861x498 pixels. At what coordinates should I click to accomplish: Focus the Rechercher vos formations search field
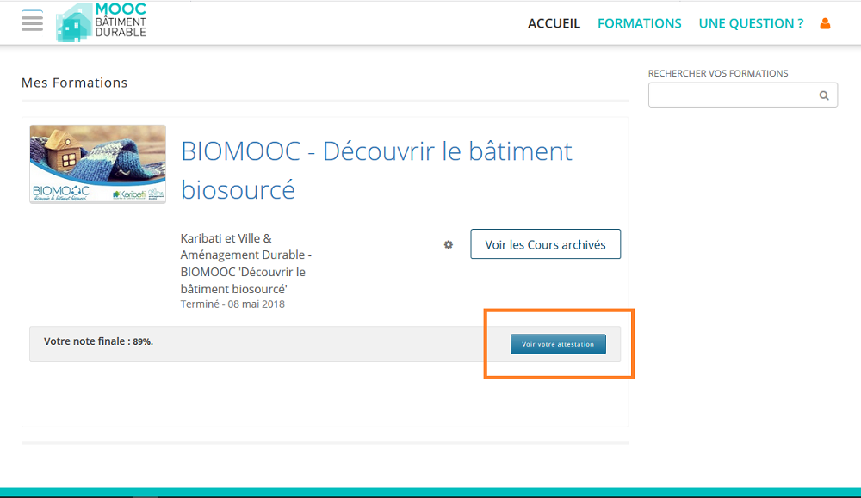[742, 95]
